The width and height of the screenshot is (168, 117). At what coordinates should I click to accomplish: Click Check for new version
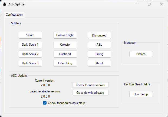(x=90, y=85)
